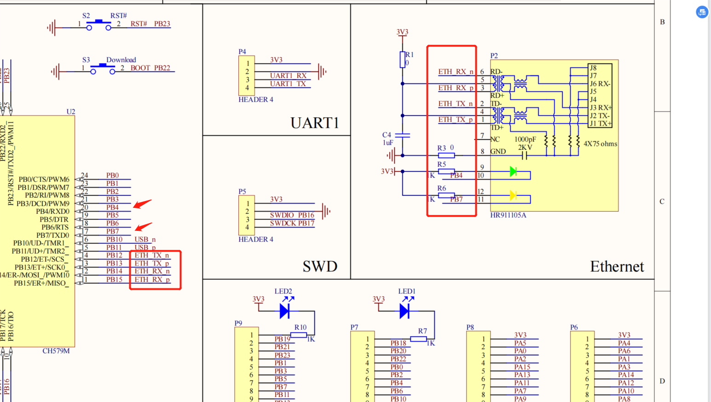The height and width of the screenshot is (402, 711).
Task: Select the LED1 diode symbol
Action: [405, 311]
